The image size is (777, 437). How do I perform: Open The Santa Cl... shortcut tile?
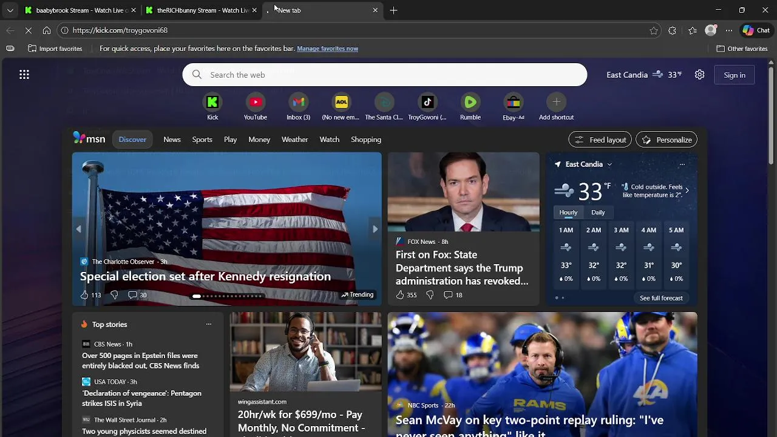384,107
